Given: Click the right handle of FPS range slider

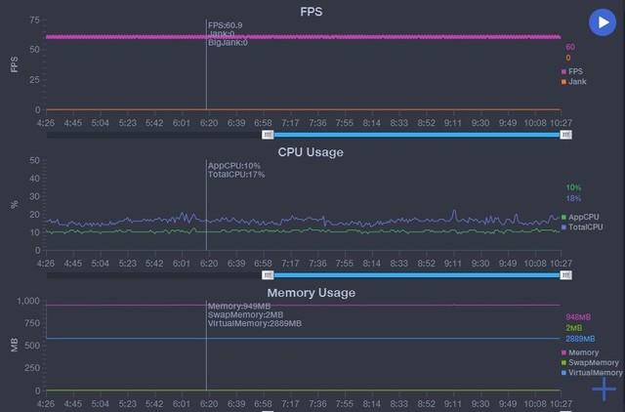Looking at the screenshot, I should [x=565, y=135].
